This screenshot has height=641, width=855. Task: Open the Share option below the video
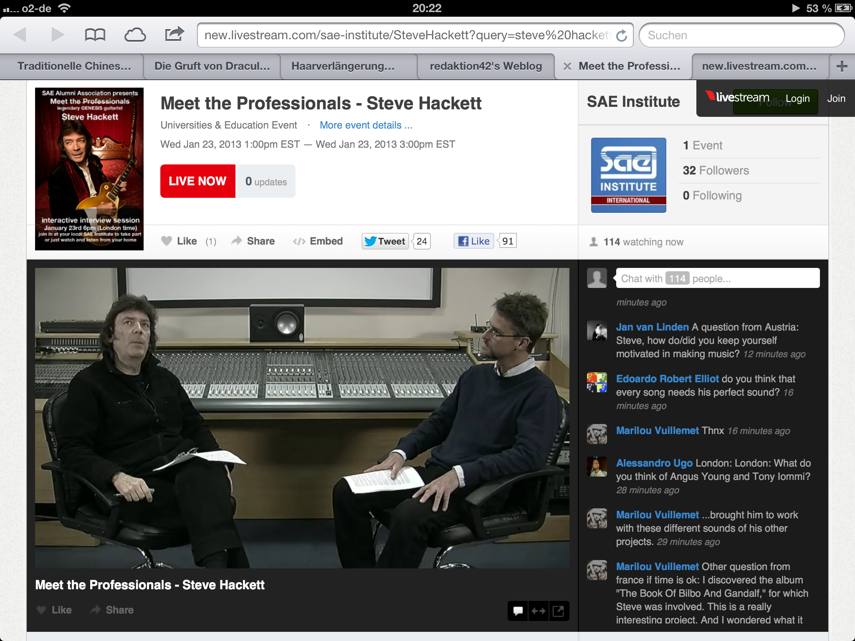[112, 610]
